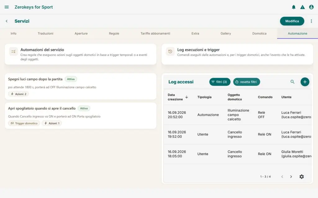
Task: Search the Log accessi table
Action: coord(292,82)
